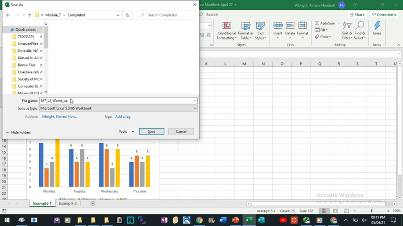403x226 pixels.
Task: Open the UnsavedFiles folder
Action: coord(28,44)
